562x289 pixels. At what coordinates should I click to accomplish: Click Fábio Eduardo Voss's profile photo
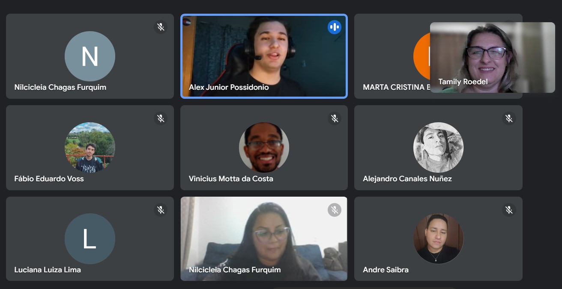click(x=90, y=147)
